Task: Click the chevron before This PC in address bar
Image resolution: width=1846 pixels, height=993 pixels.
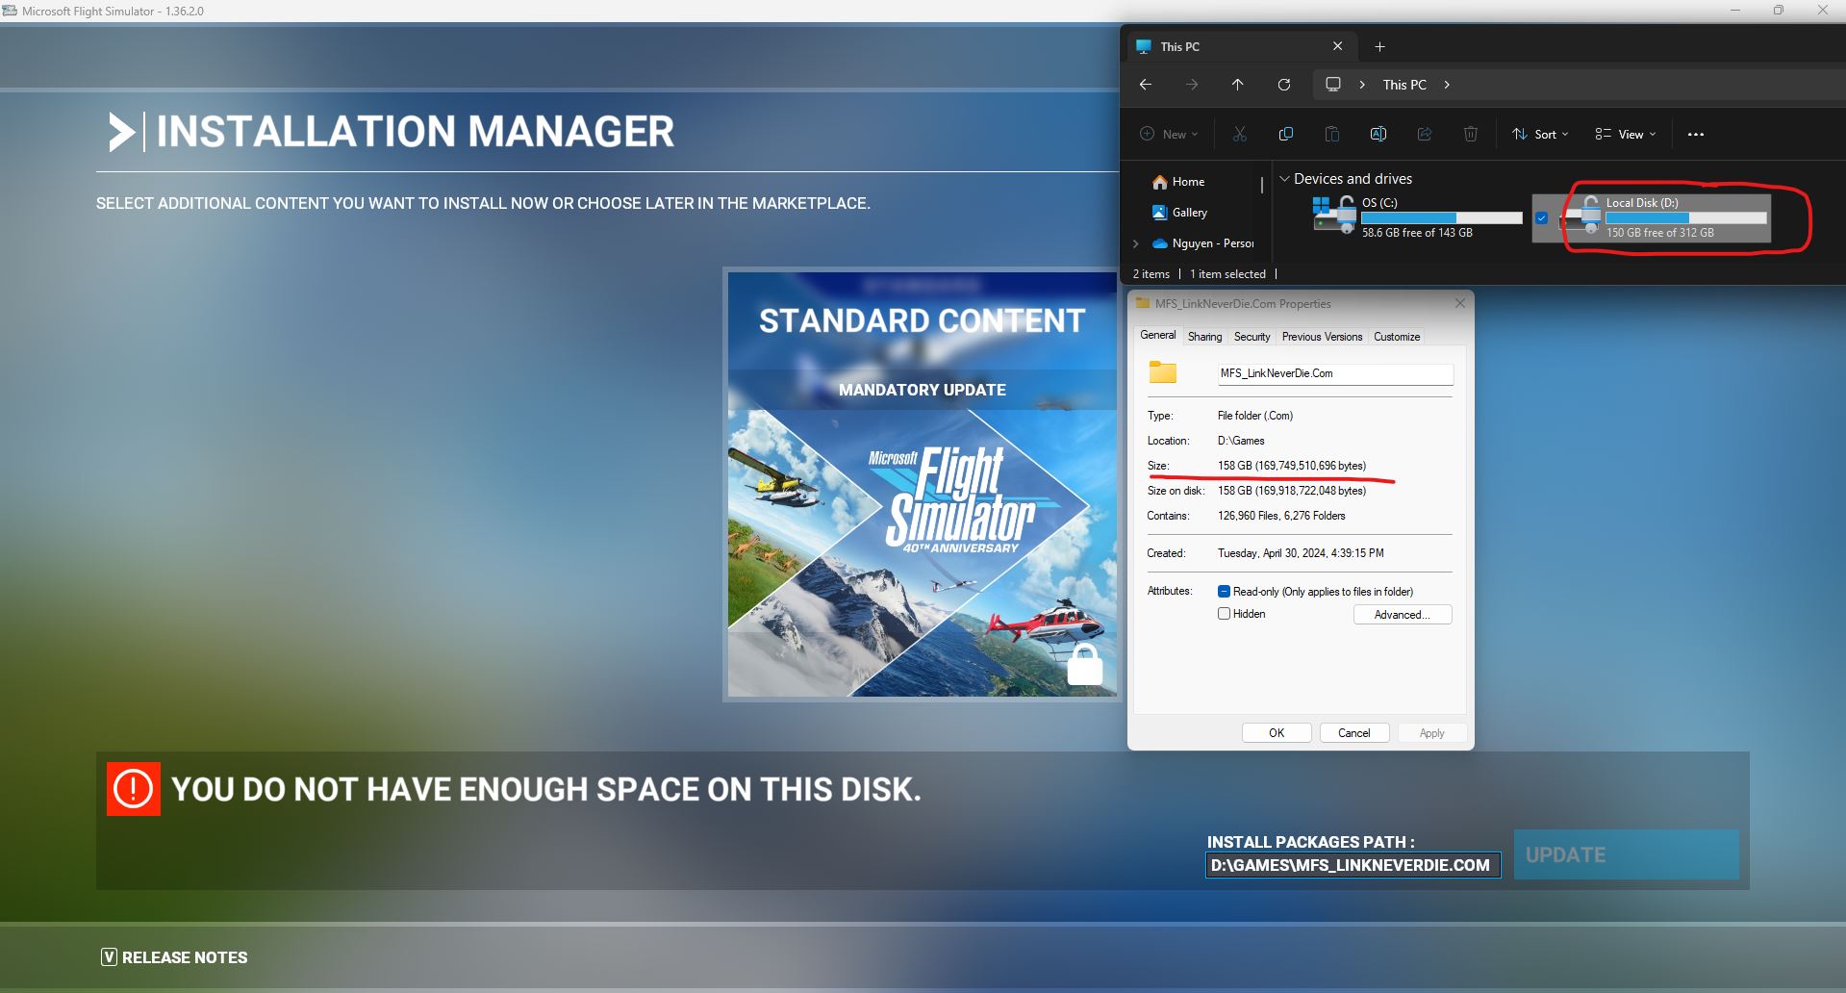Action: tap(1362, 85)
